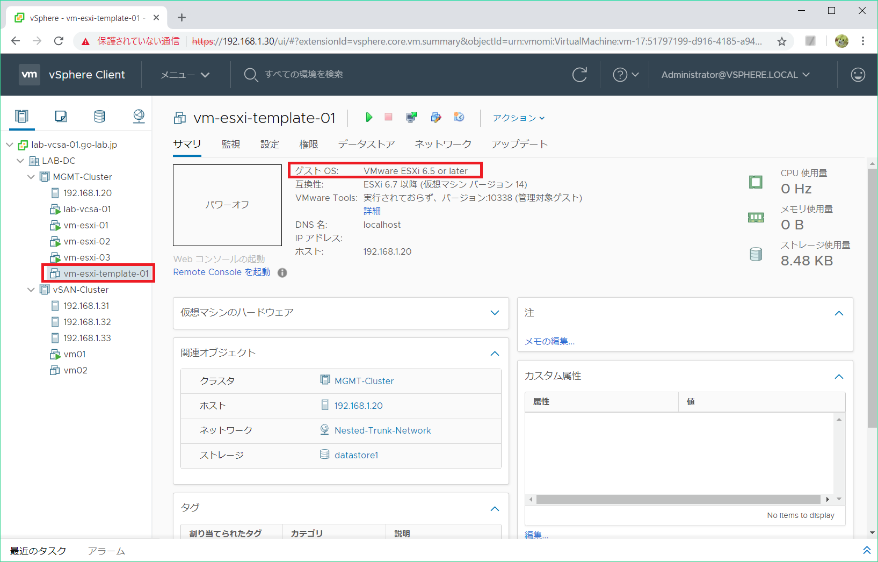Viewport: 878px width, 562px height.
Task: Switch to the 監視 tab
Action: pos(231,144)
